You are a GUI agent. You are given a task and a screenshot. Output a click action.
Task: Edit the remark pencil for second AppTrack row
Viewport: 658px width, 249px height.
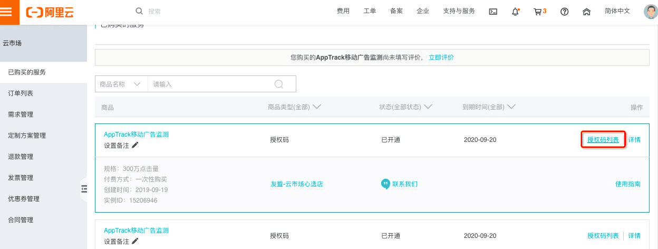click(135, 241)
